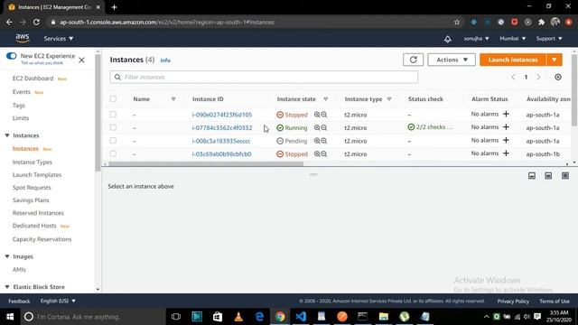Open VLC media player from taskbar

pos(238,317)
